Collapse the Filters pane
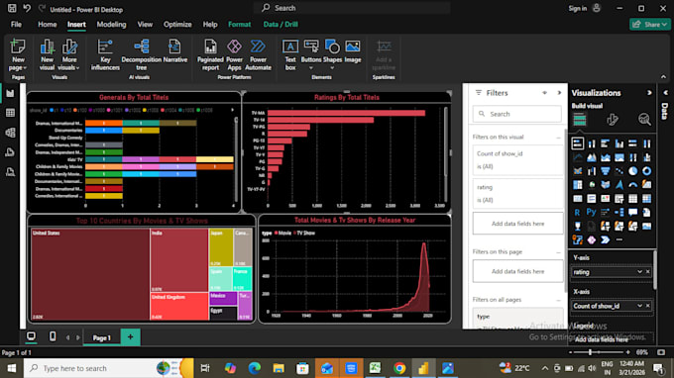 pyautogui.click(x=559, y=93)
